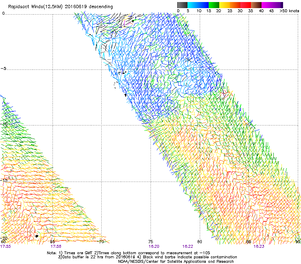Viewport: 301px width, 264px height.
Task: Click the longitude label '70' at bottom
Action: (102, 242)
